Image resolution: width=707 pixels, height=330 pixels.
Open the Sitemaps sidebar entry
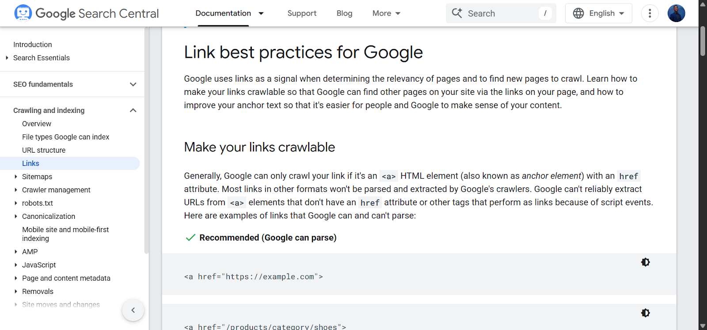tap(37, 176)
